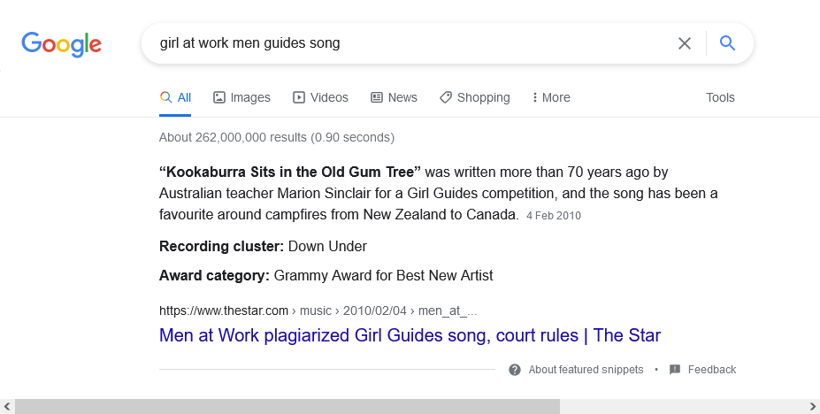Open the Men at Work plagiarized article link
The height and width of the screenshot is (414, 820).
point(410,335)
